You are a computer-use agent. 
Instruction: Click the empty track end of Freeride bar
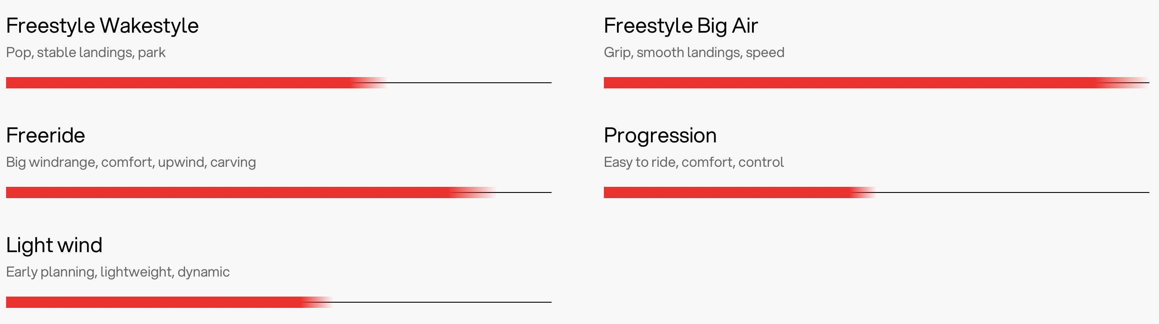click(524, 192)
